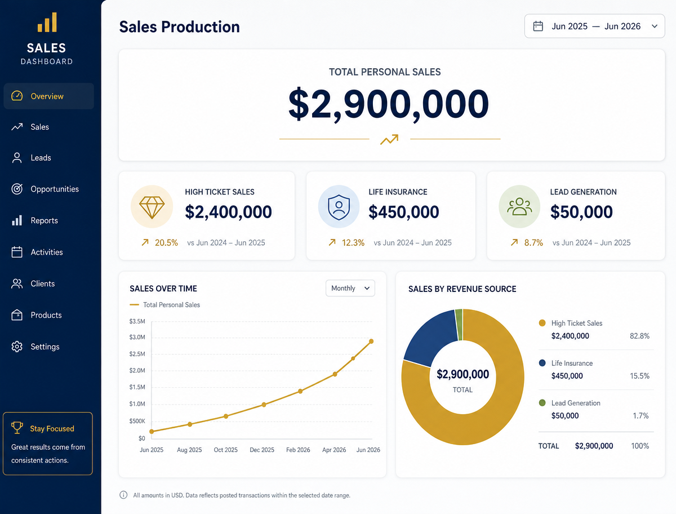676x514 pixels.
Task: Click the Oct 2025 axis label
Action: tap(225, 450)
